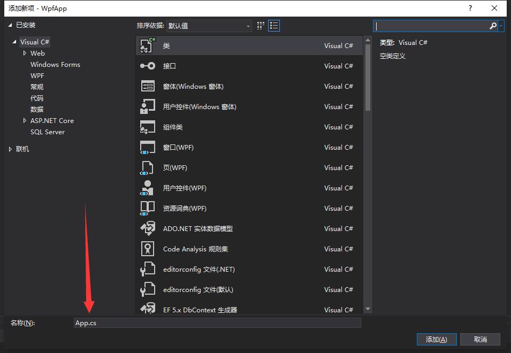
Task: Select SQL Server category
Action: coord(48,132)
